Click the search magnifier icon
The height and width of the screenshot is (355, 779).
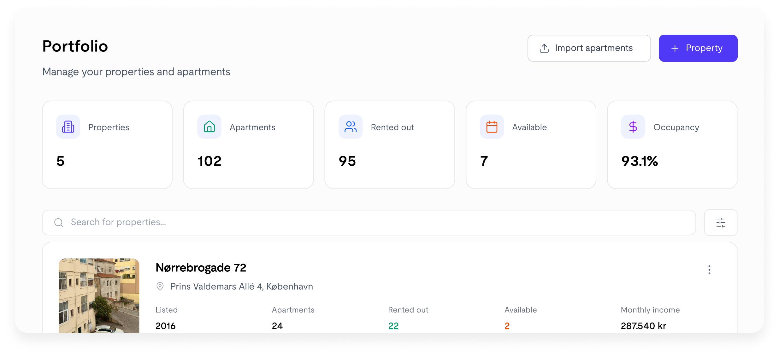pyautogui.click(x=59, y=222)
